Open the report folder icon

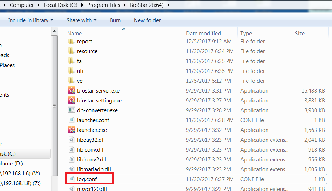pyautogui.click(x=71, y=42)
